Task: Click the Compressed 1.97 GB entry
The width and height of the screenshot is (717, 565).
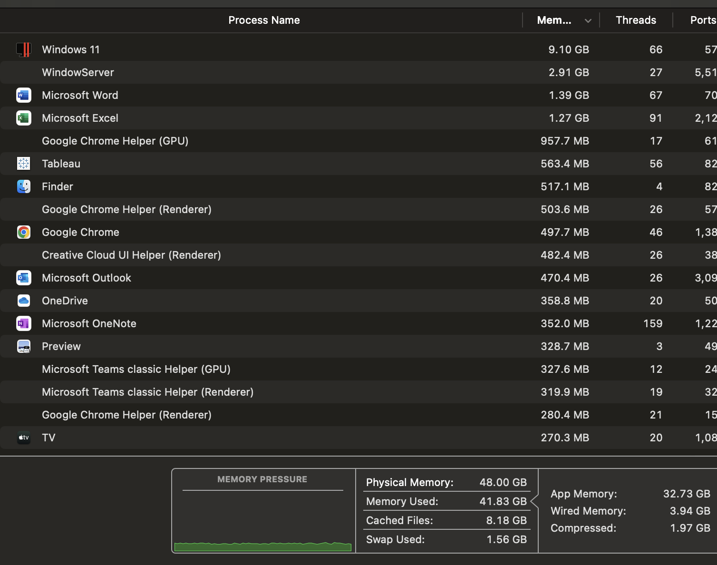Action: click(x=630, y=528)
